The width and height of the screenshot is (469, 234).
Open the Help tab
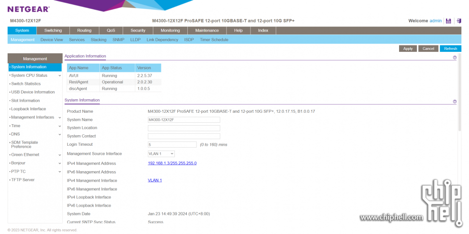click(x=239, y=31)
